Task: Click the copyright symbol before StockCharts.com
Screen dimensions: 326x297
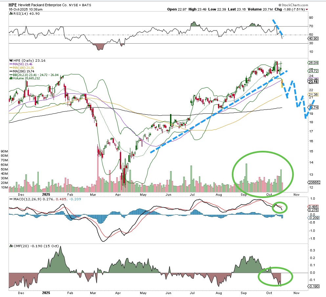Action: 280,5
